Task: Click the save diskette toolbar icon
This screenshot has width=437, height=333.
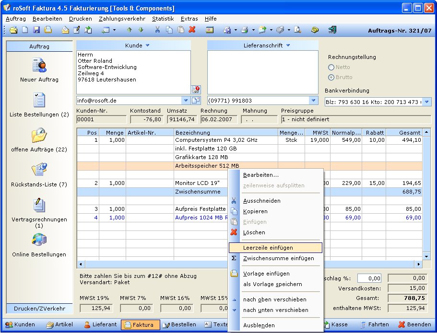Action: pos(37,30)
